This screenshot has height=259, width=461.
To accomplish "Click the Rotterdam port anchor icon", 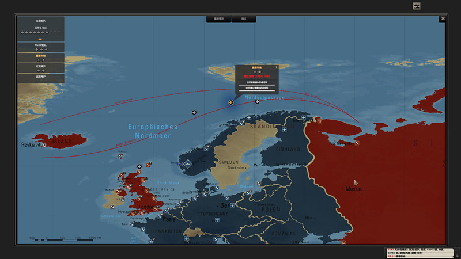I will [x=179, y=203].
